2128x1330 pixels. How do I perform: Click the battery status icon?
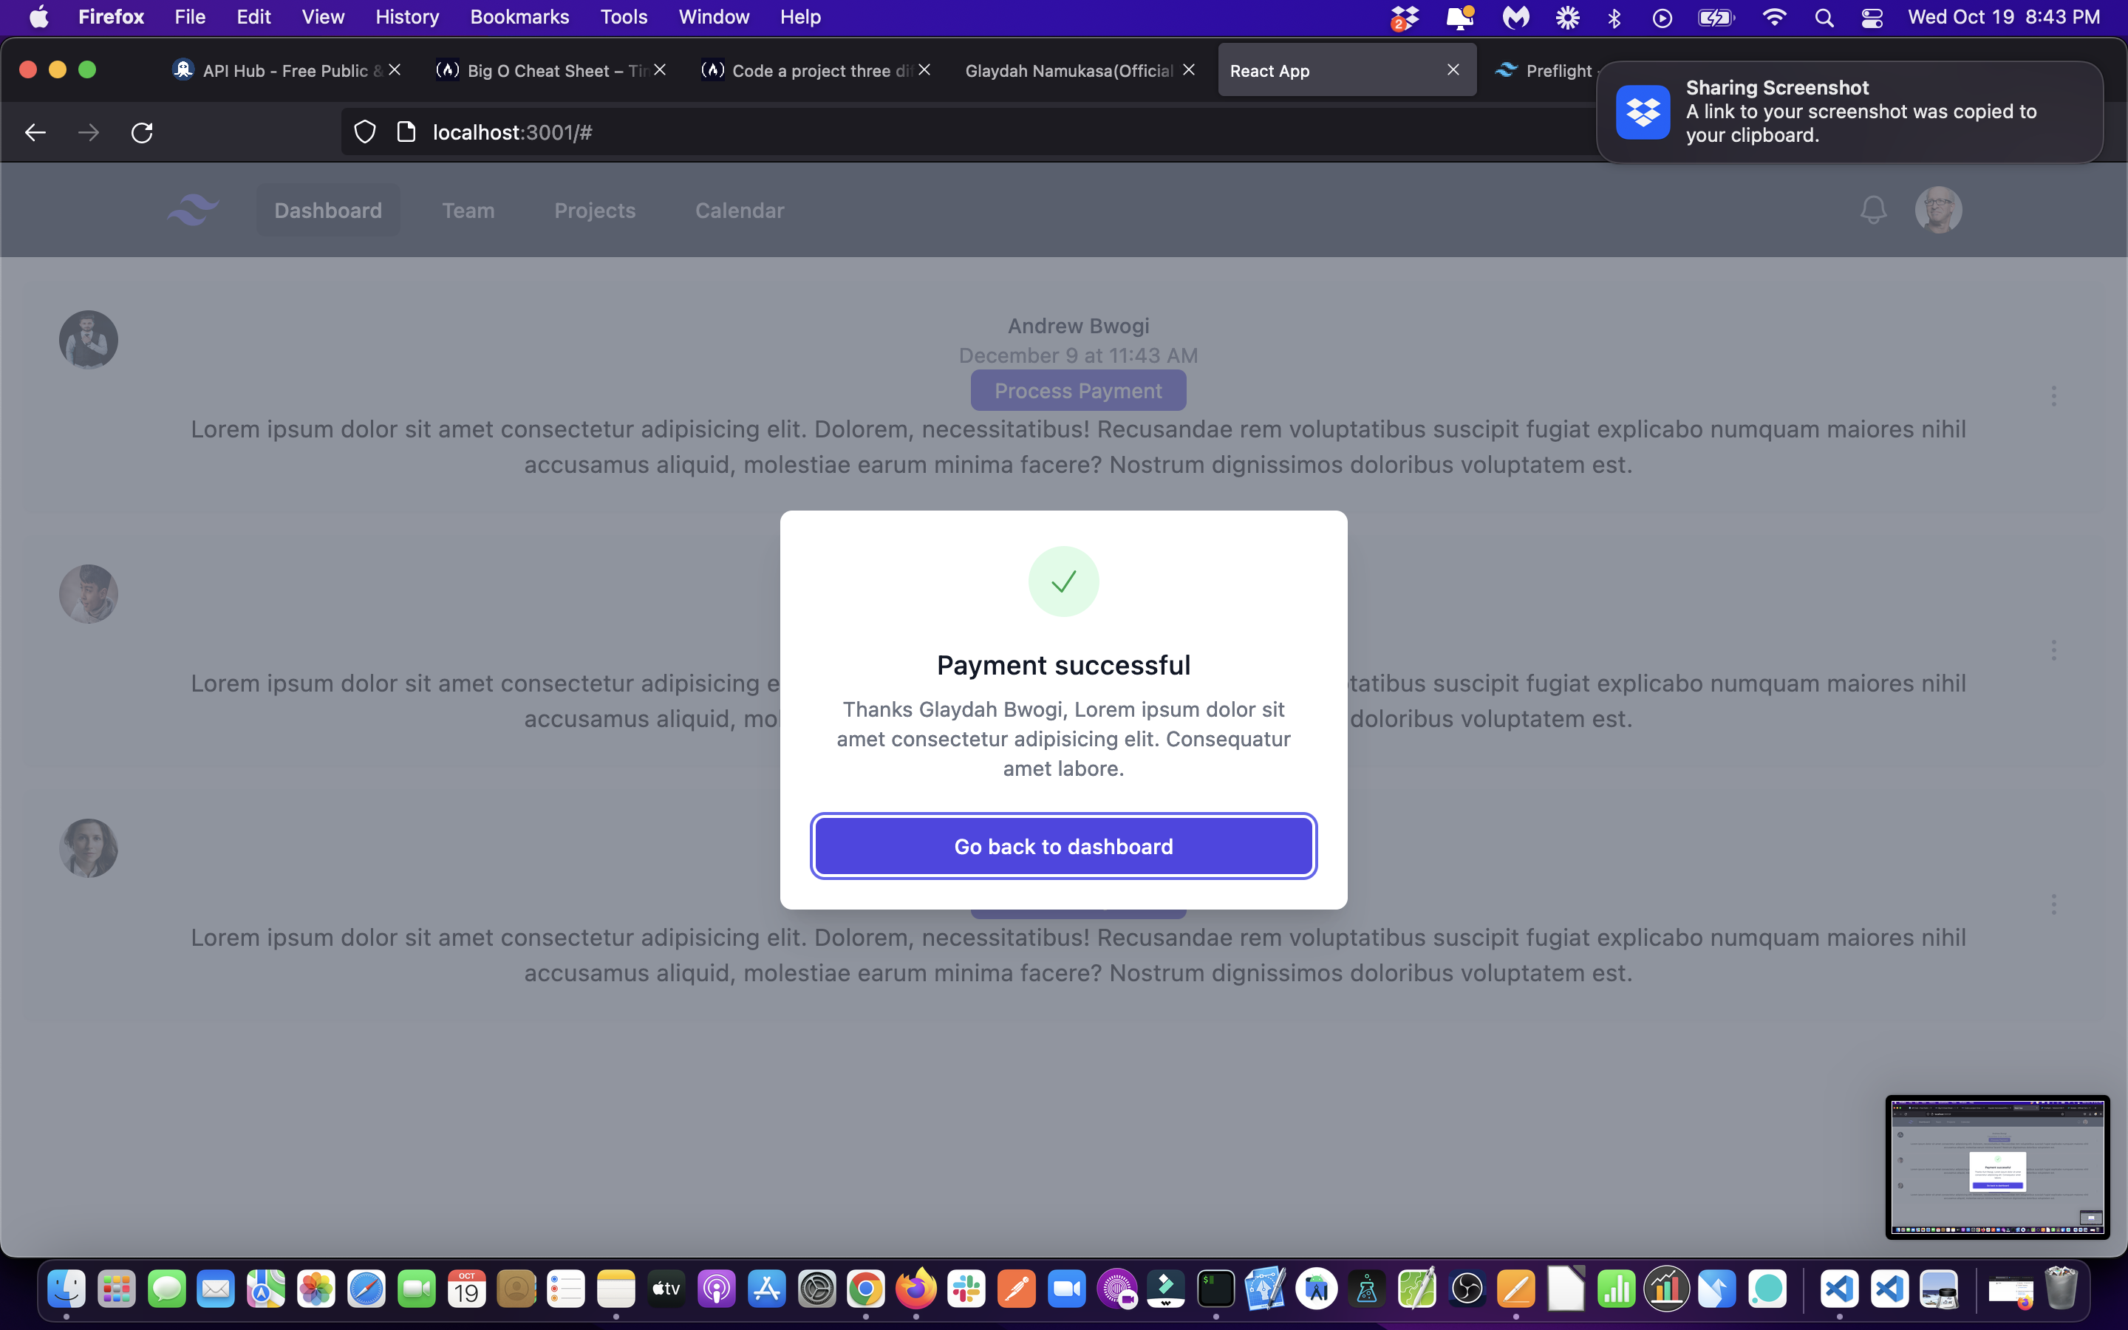[x=1716, y=17]
